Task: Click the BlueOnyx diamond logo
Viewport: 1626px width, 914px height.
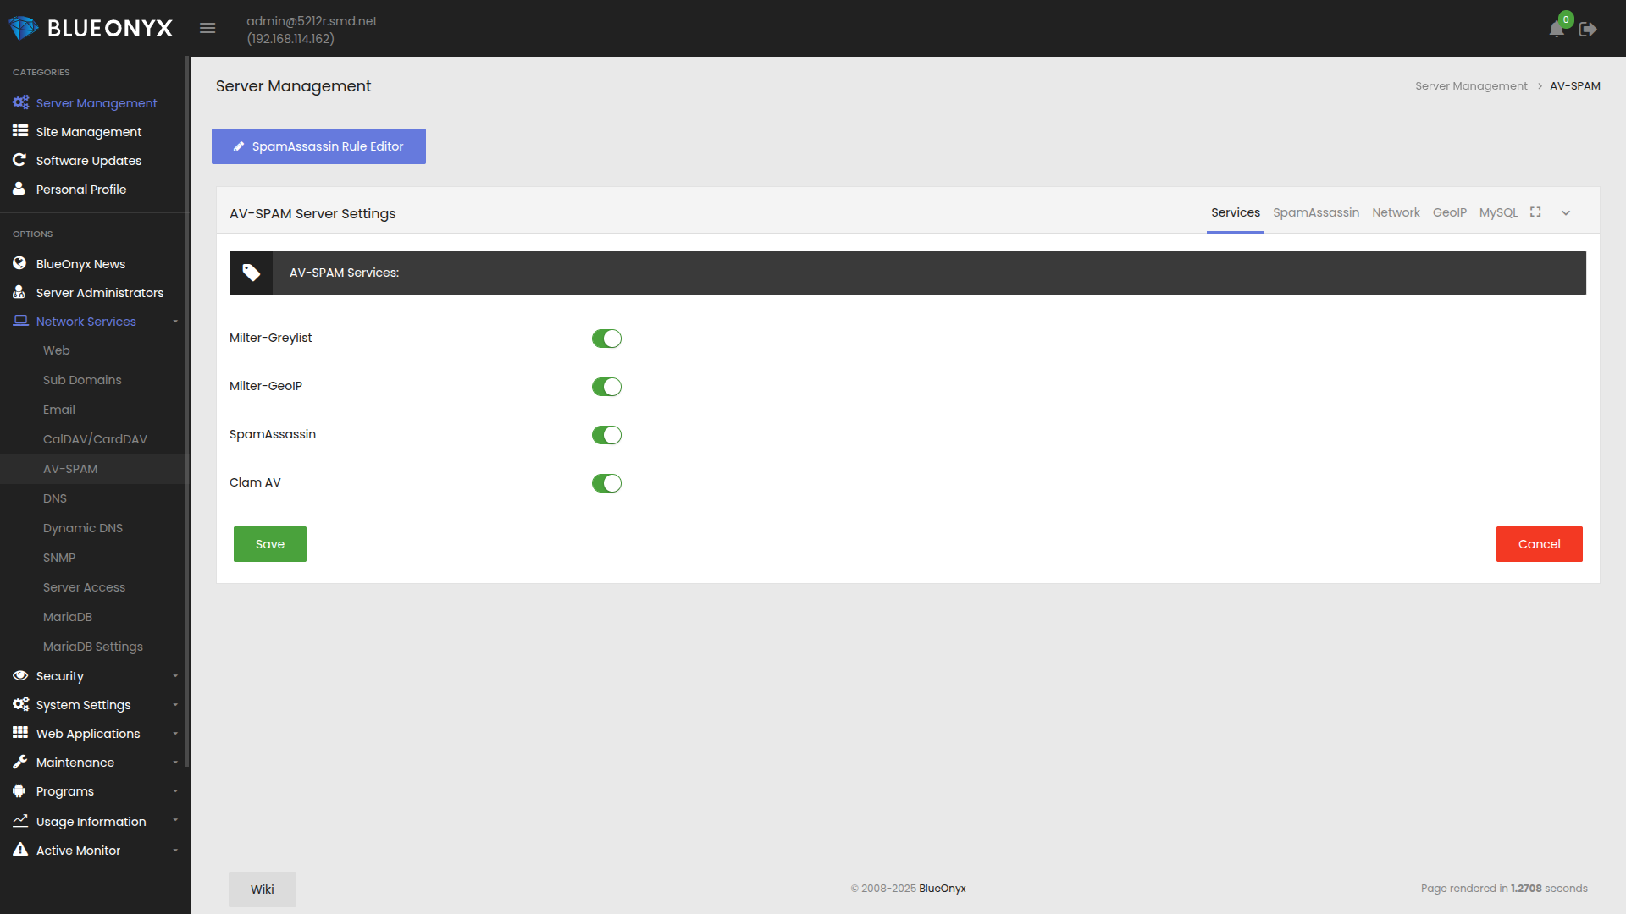Action: point(24,28)
